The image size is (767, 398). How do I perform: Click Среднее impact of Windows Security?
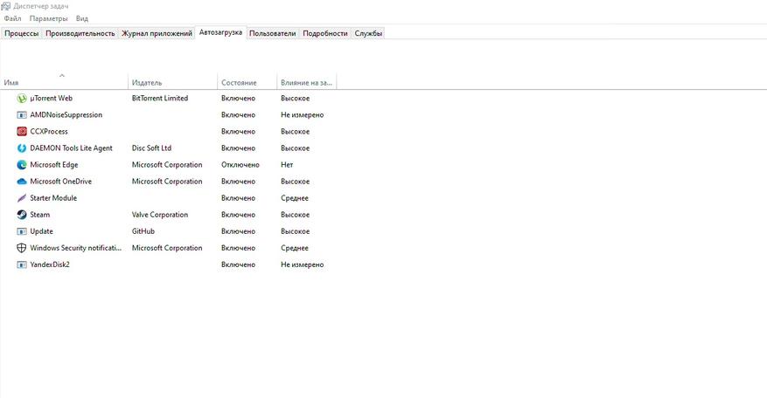295,248
